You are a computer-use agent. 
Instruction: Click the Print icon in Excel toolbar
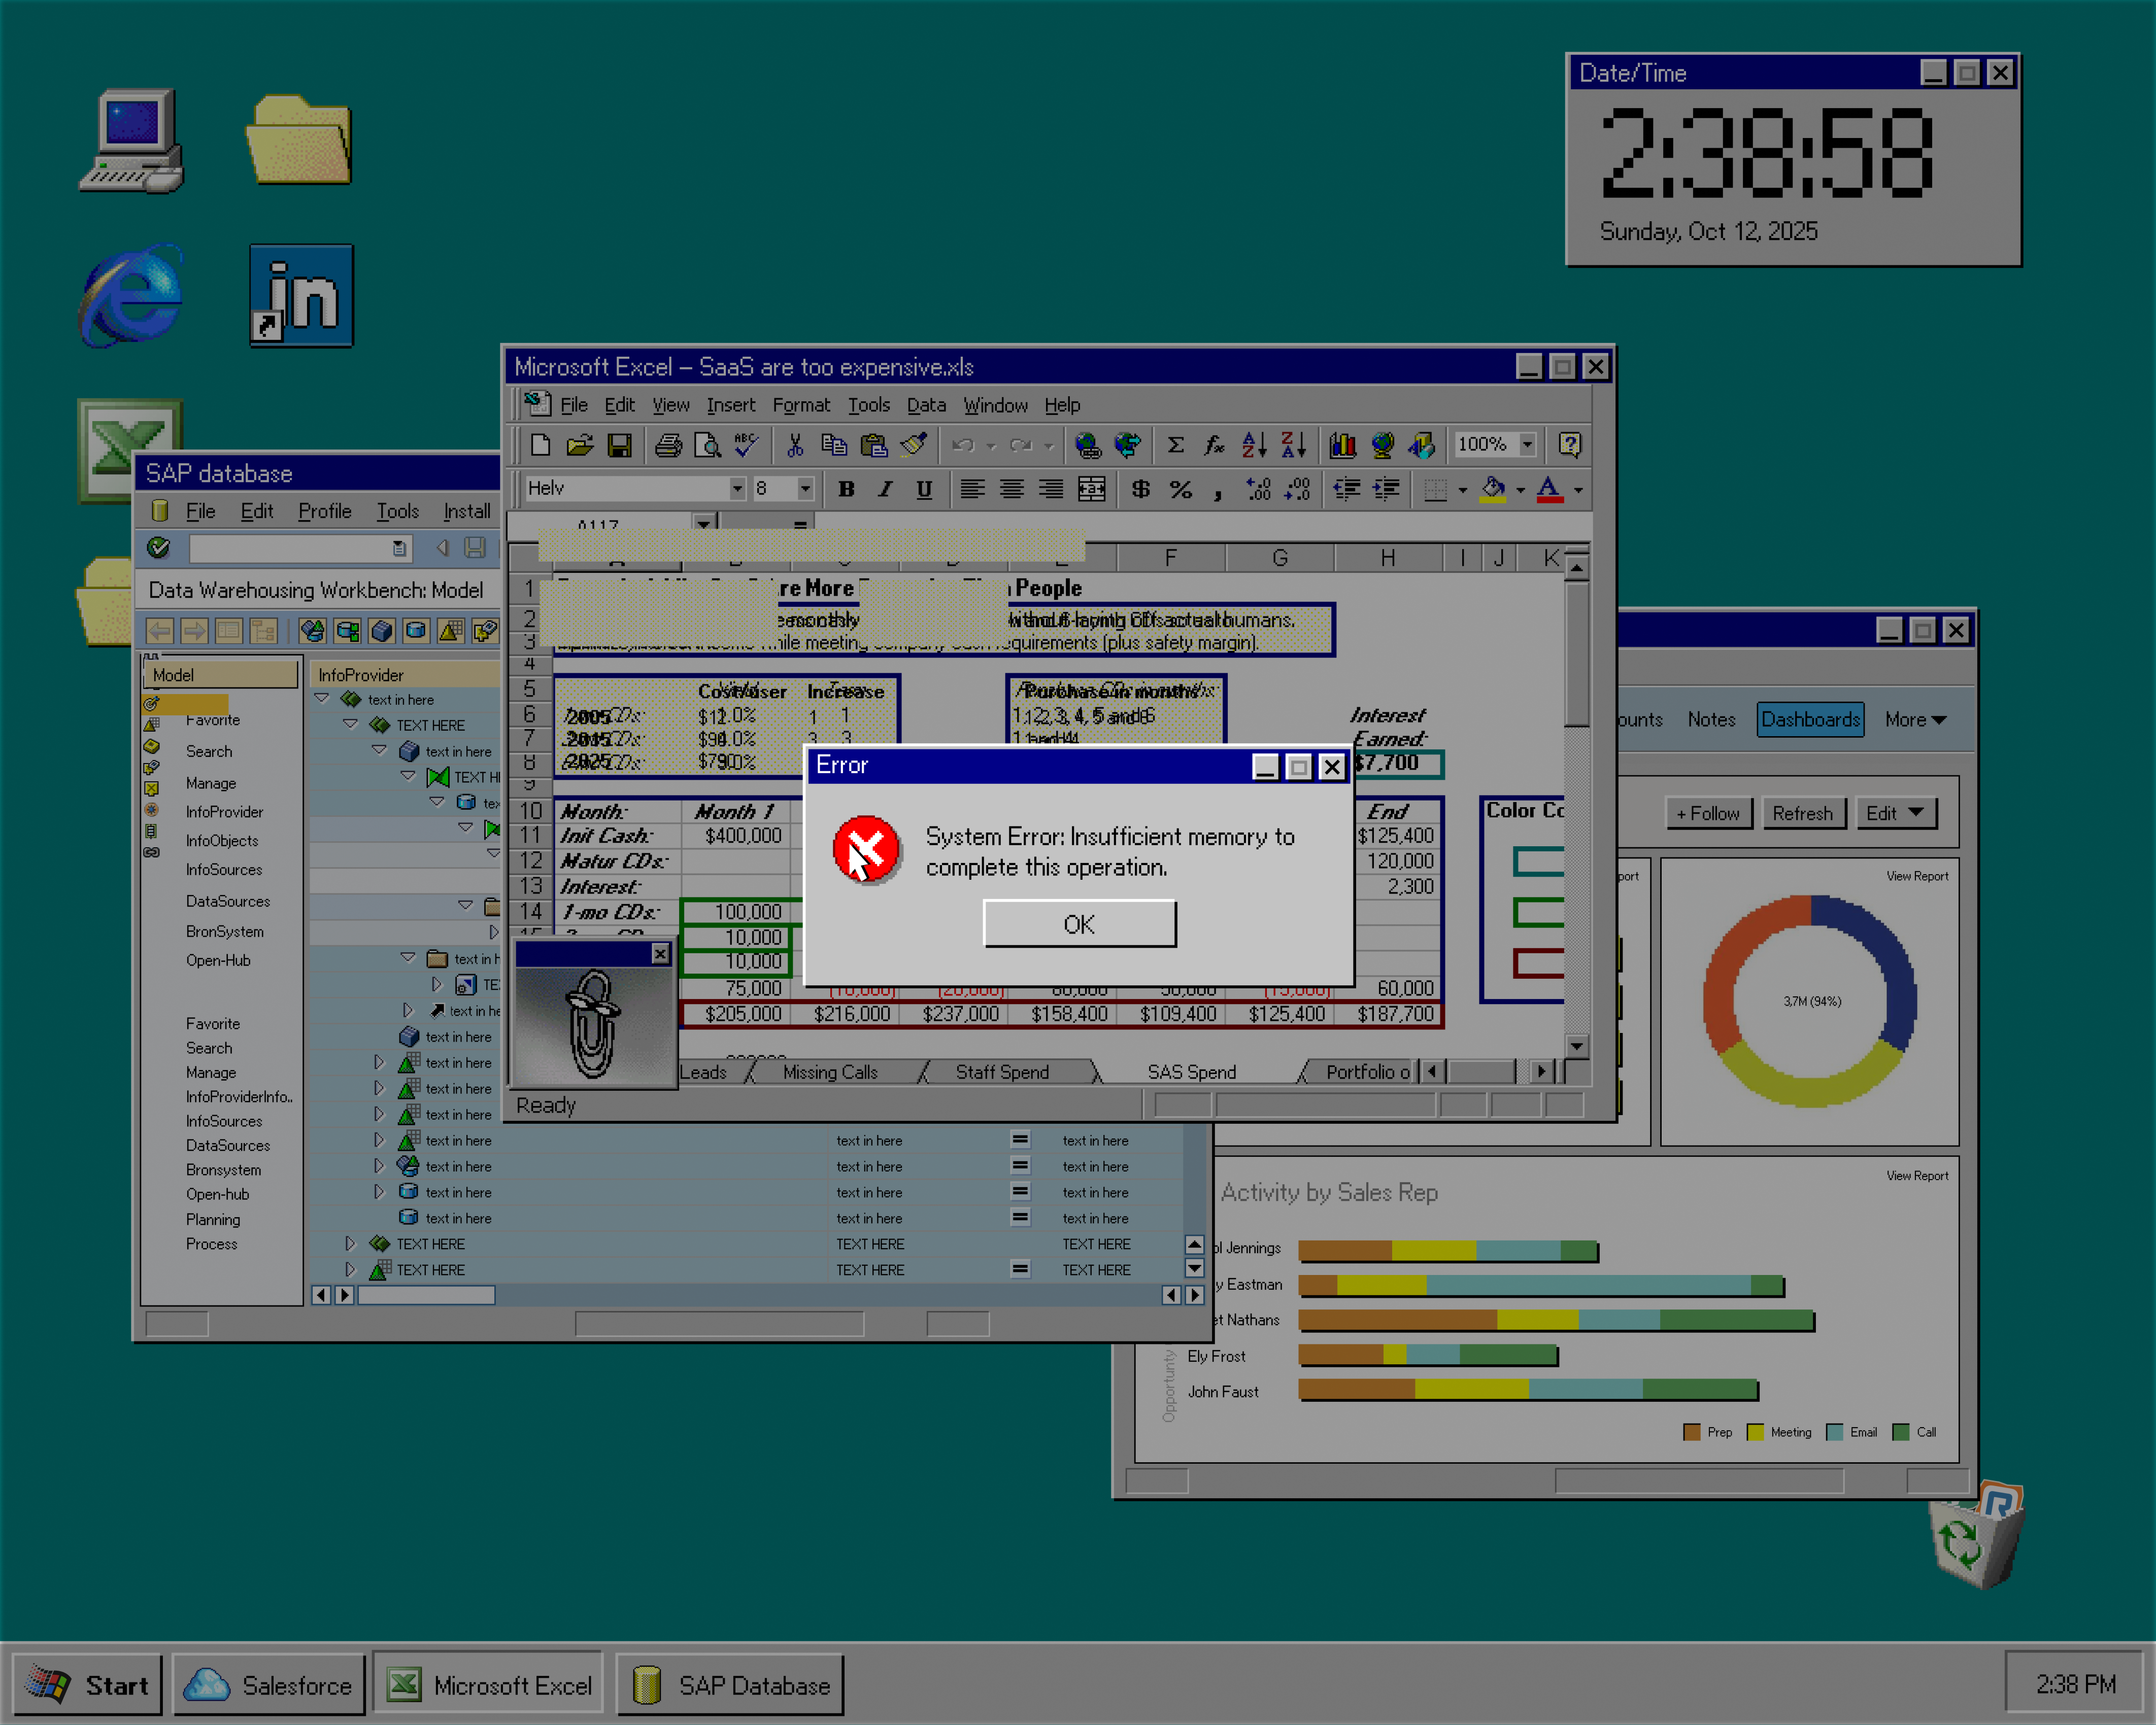(668, 445)
